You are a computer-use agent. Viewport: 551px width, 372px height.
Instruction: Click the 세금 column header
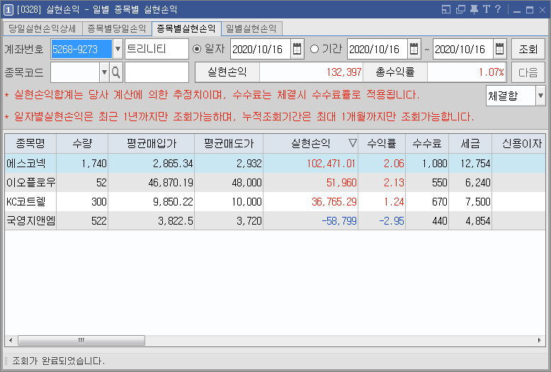(x=470, y=143)
